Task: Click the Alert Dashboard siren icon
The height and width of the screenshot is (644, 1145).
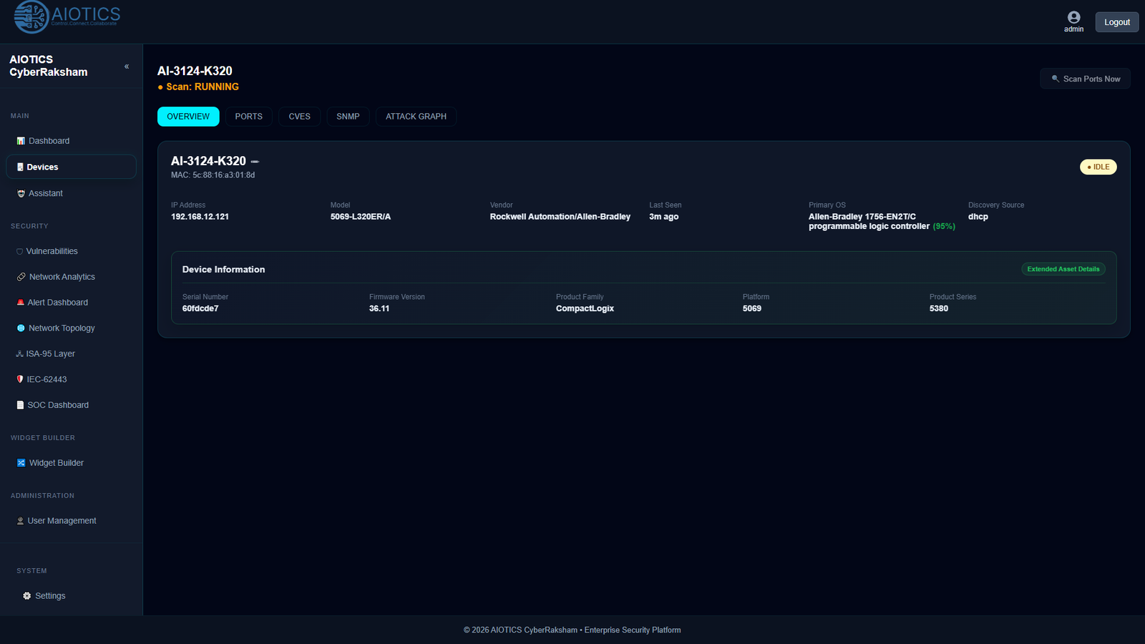Action: [21, 303]
